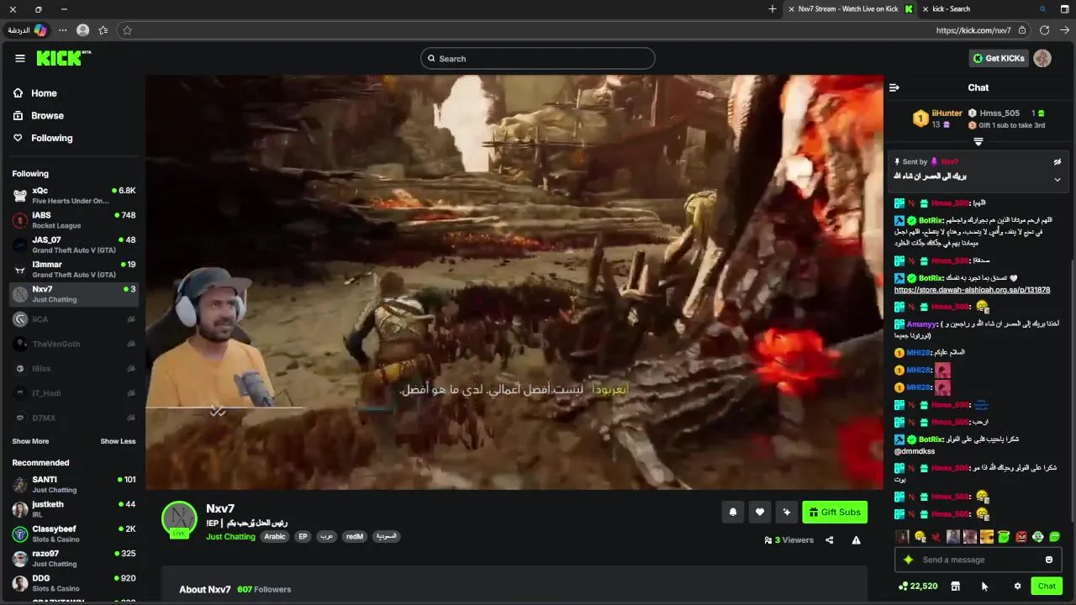Open the channel shop icon
1076x605 pixels.
955,586
